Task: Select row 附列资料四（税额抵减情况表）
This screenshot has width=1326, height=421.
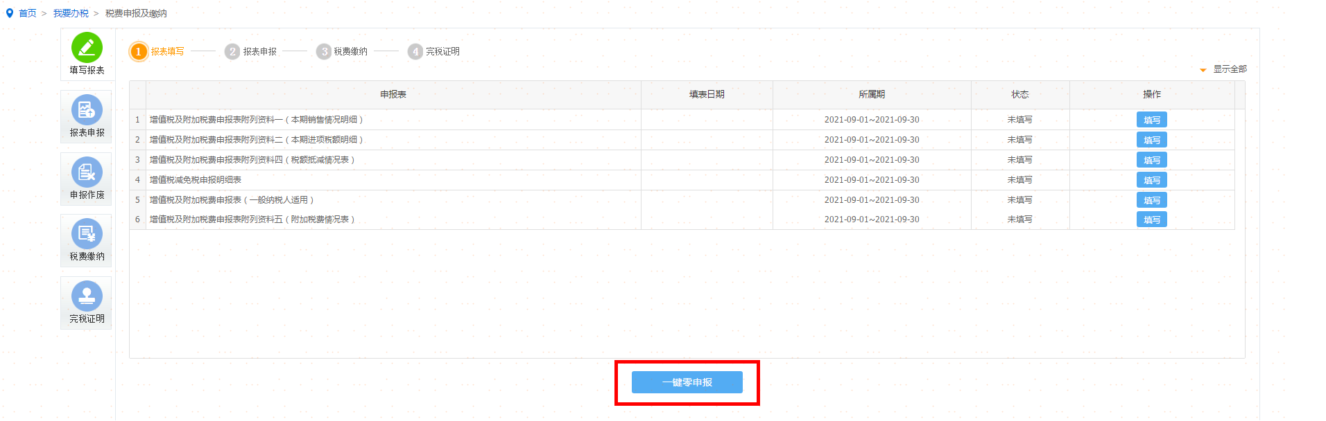Action: click(682, 160)
